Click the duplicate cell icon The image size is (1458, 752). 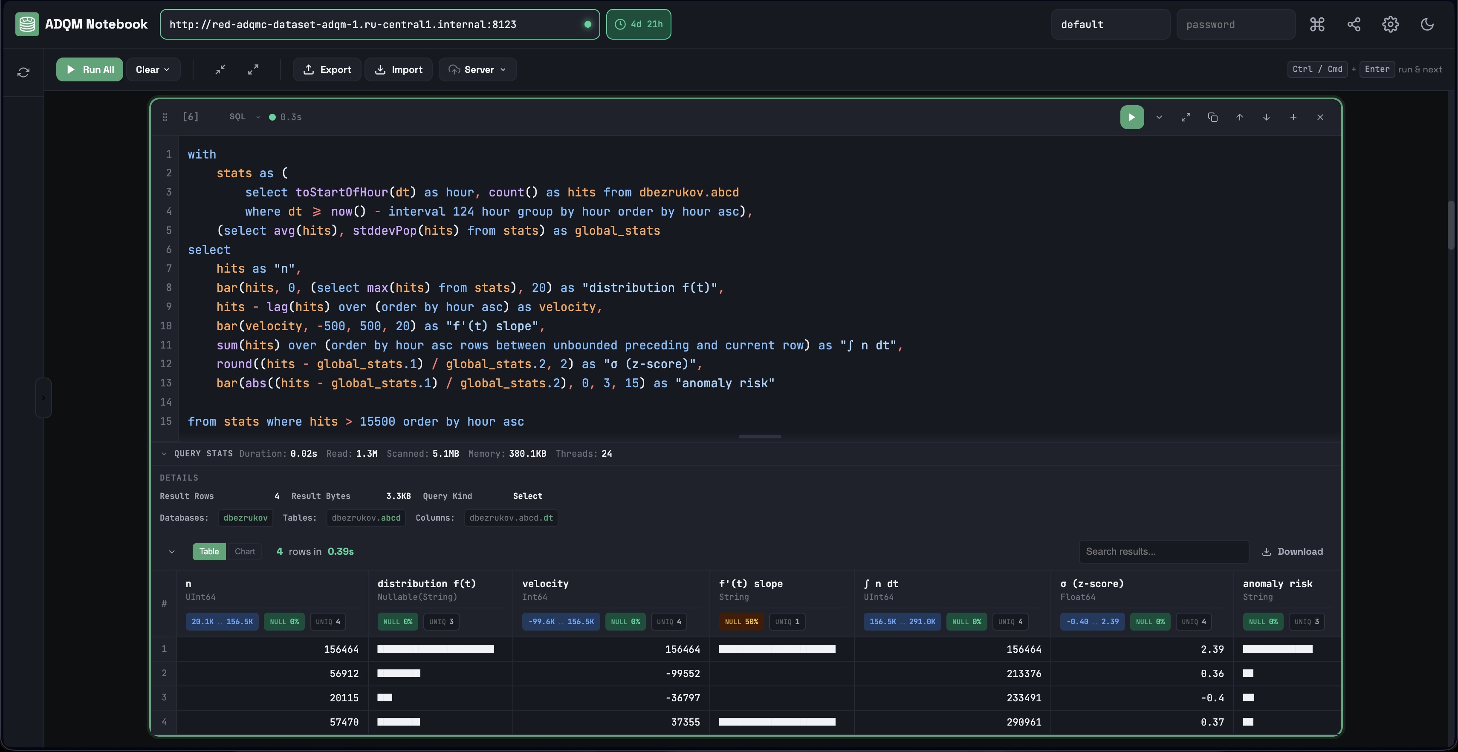click(x=1212, y=117)
